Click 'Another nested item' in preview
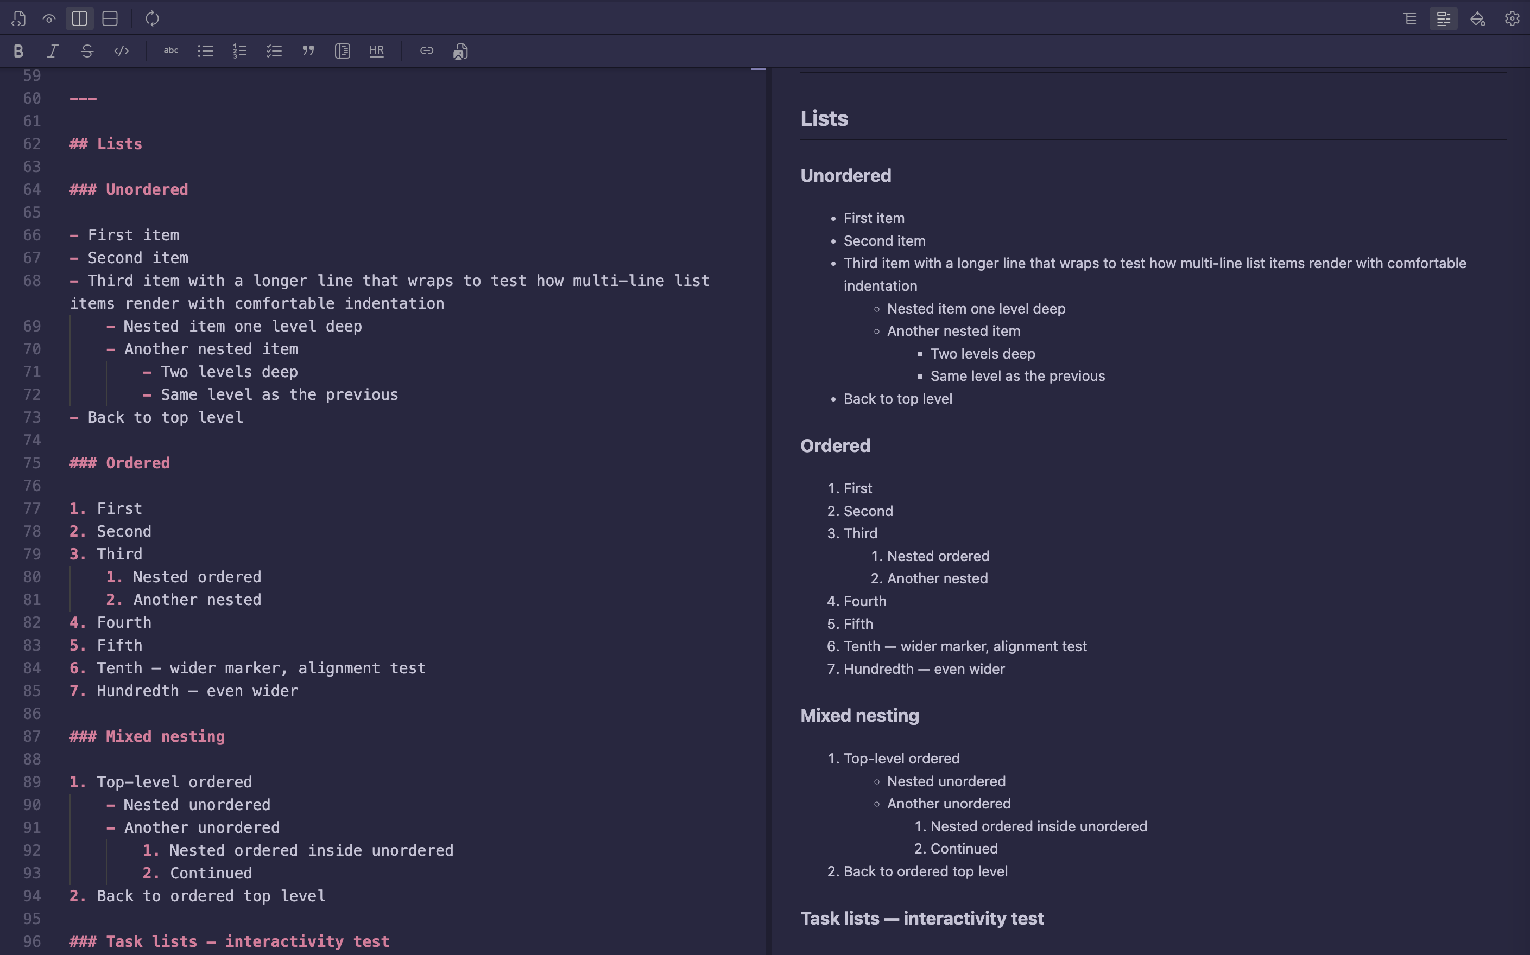This screenshot has height=955, width=1530. pyautogui.click(x=953, y=331)
